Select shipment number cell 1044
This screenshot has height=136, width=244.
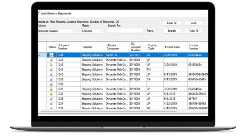click(x=68, y=55)
